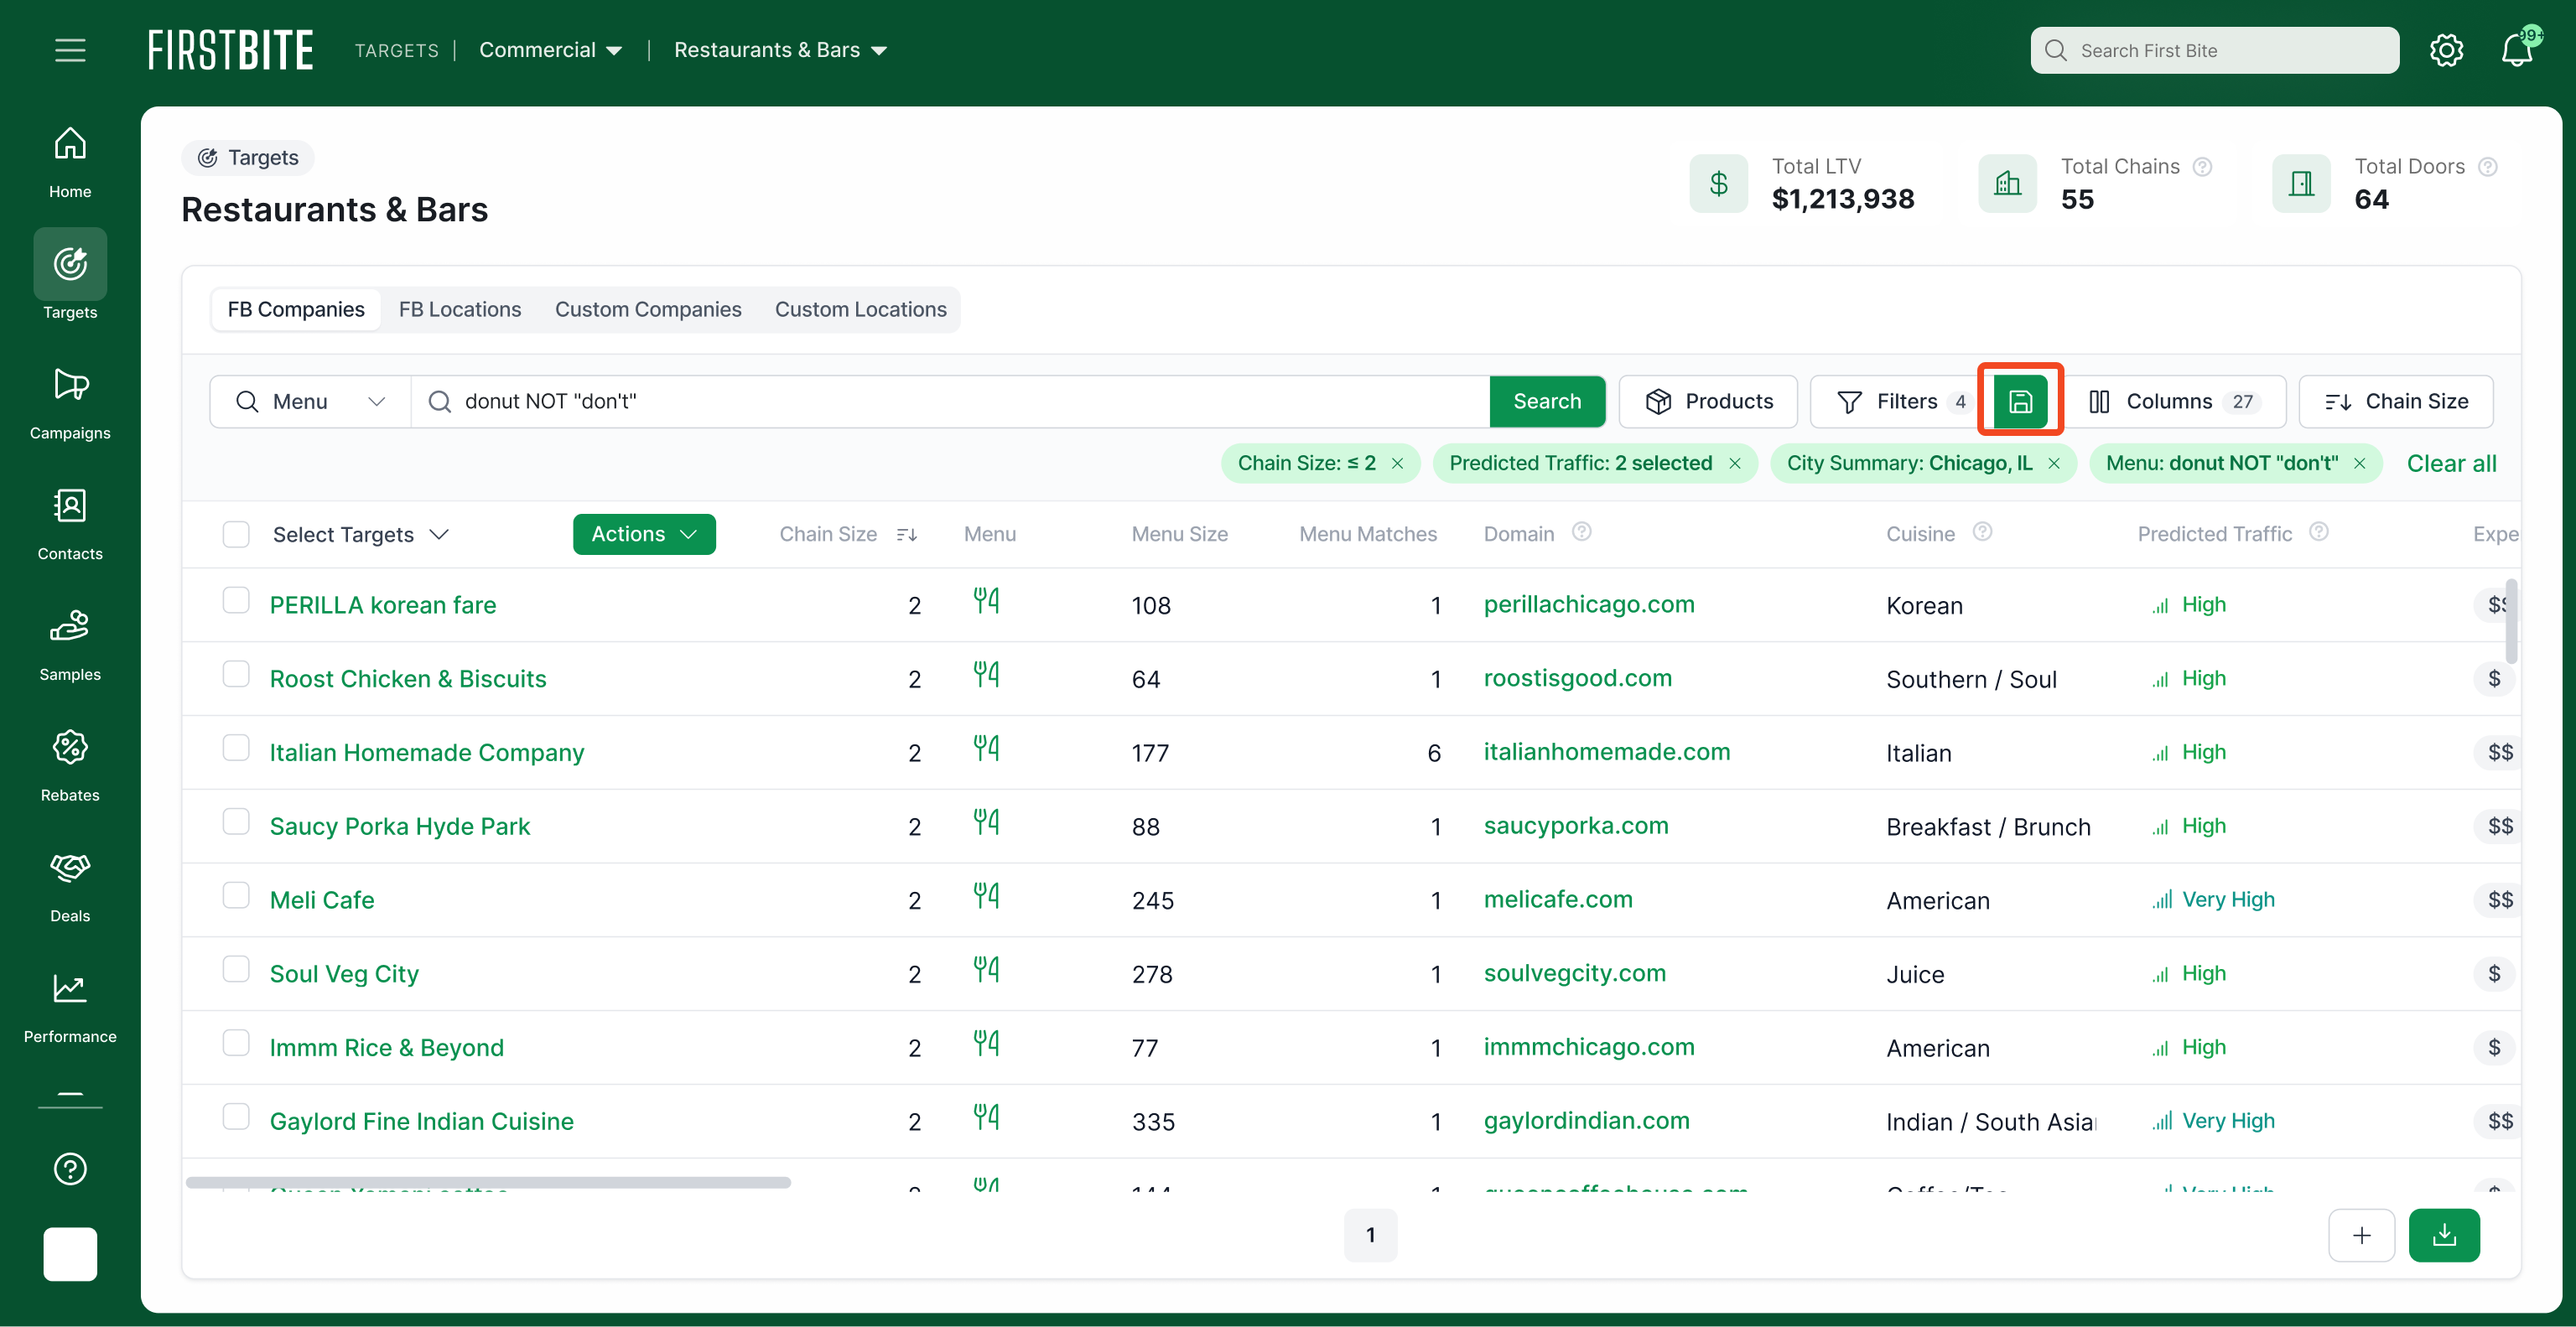
Task: Click the save search icon button
Action: (x=2020, y=401)
